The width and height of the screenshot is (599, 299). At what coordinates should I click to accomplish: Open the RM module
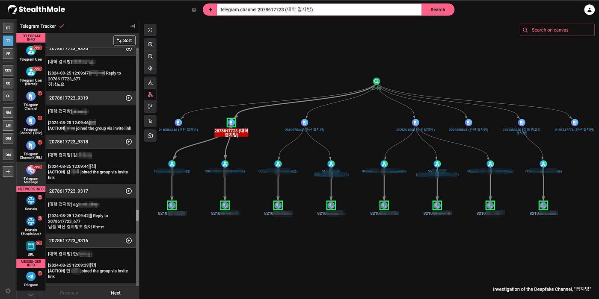click(x=8, y=112)
